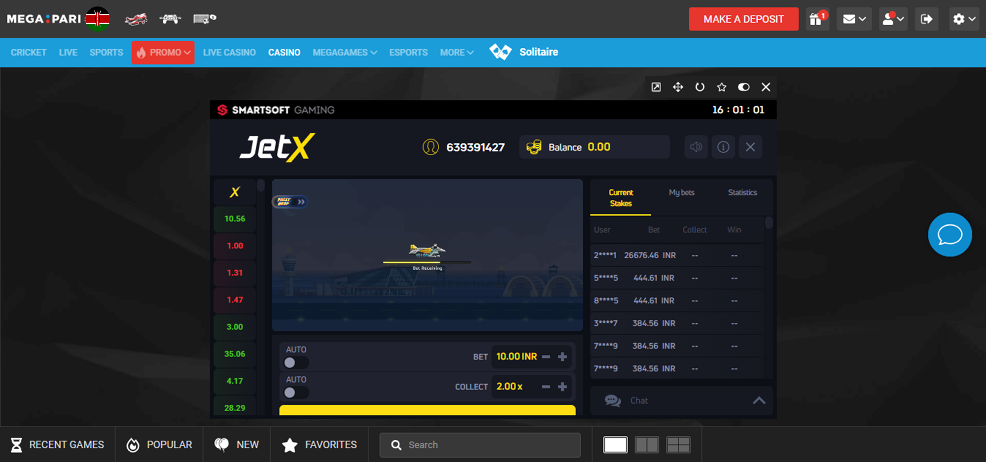Toggle AUTO collect switch

coord(296,392)
